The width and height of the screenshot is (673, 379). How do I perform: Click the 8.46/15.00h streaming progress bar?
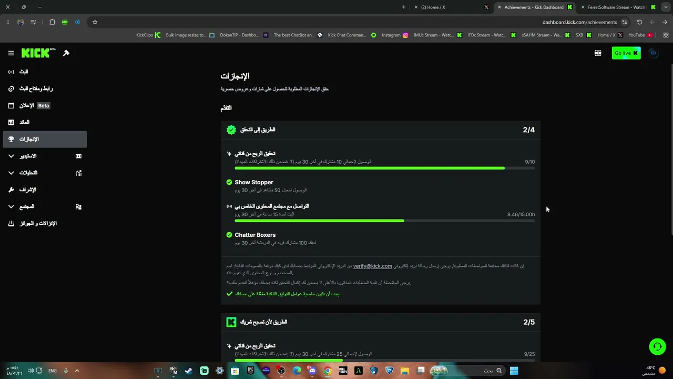point(384,221)
